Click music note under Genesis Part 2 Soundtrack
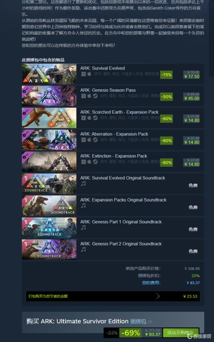The image size is (214, 342). click(83, 250)
